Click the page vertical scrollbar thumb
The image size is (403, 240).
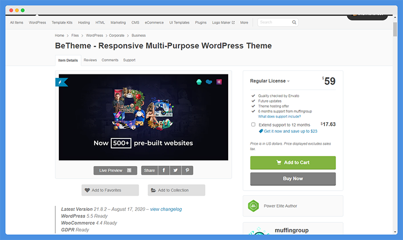pos(395,29)
